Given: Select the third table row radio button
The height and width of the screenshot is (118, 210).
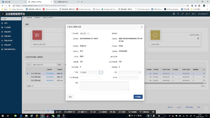Looking at the screenshot, I should (28, 80).
